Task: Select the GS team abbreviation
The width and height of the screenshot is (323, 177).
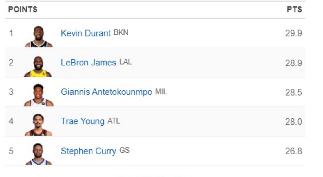Action: pos(125,150)
